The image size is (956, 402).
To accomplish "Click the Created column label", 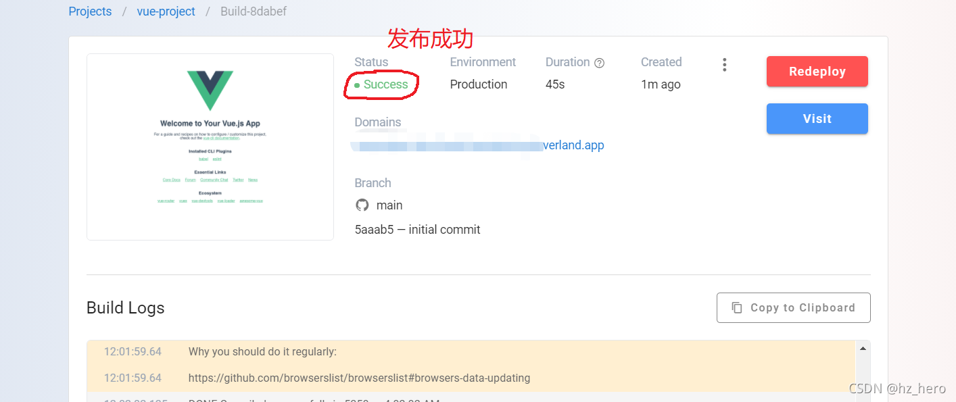I will (x=661, y=62).
